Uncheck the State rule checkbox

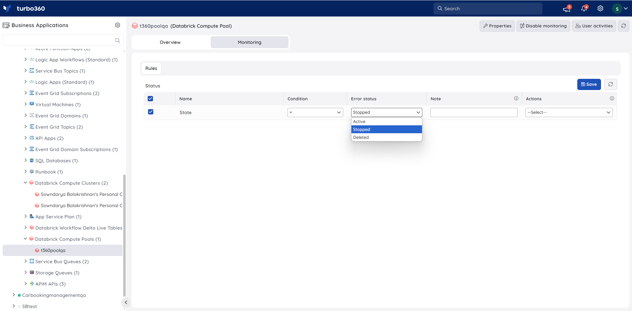pos(151,112)
